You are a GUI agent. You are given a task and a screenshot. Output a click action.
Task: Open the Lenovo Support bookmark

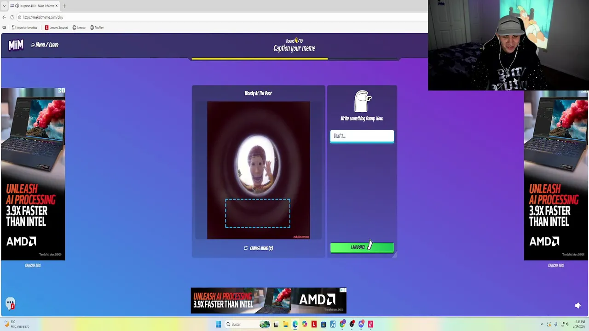click(56, 28)
